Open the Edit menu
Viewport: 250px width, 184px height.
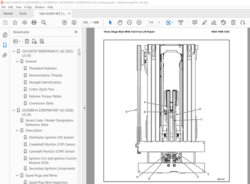coord(10,7)
